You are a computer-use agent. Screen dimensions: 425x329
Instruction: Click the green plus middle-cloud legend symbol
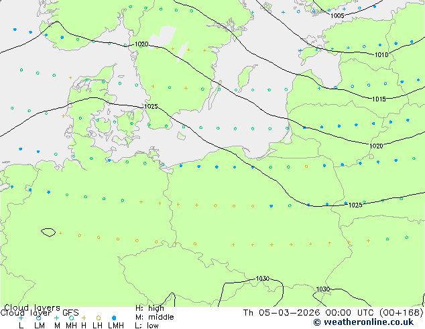[56, 318]
